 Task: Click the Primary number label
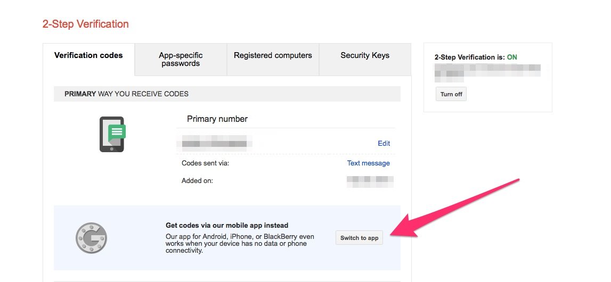(x=217, y=119)
